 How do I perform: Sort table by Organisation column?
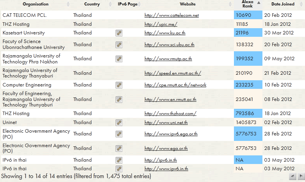(x=36, y=4)
